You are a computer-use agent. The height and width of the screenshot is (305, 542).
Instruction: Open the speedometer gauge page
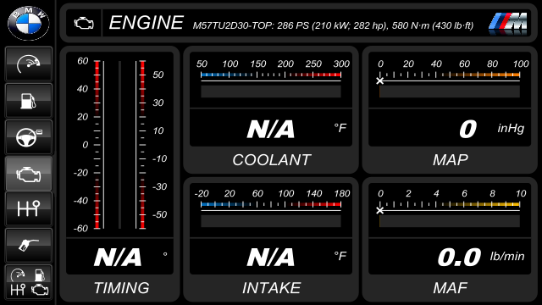tap(29, 64)
